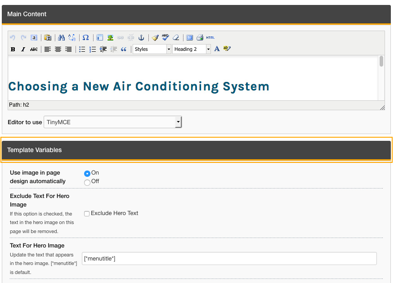Screen dimensions: 394x283
Task: Toggle Bold formatting
Action: click(x=13, y=49)
